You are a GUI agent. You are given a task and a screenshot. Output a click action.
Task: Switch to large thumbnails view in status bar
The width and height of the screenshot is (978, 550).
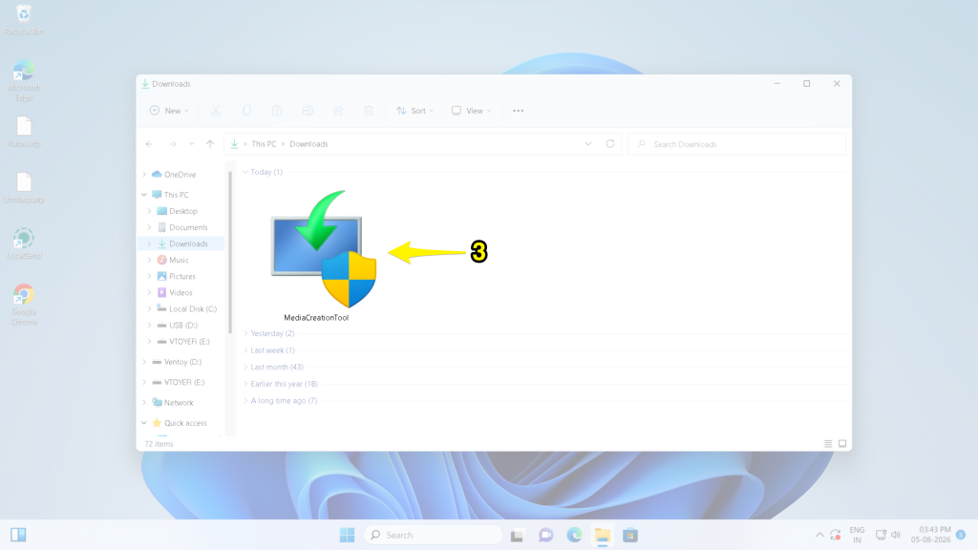(x=842, y=444)
